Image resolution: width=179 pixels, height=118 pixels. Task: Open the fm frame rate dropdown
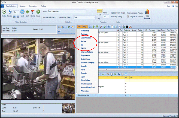tap(16, 12)
